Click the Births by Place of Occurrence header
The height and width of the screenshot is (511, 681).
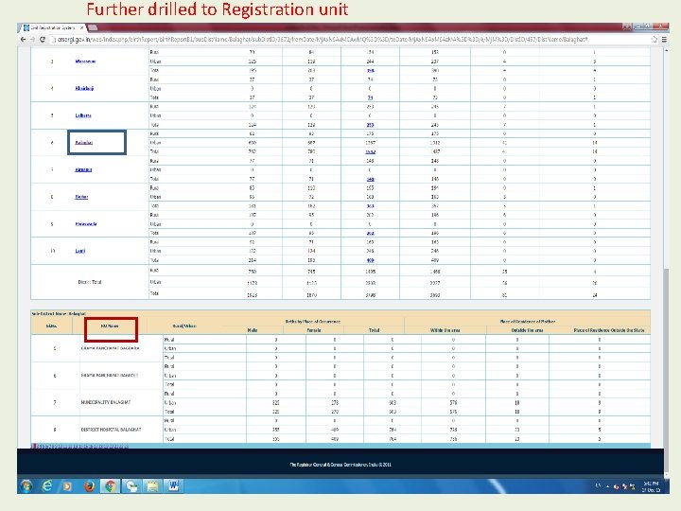pyautogui.click(x=313, y=322)
